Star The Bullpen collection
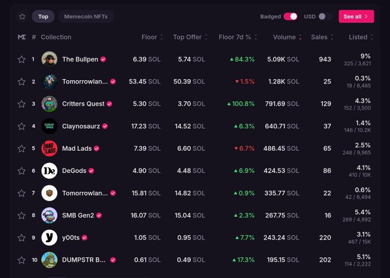Screen dimensions: 390x278 (22, 60)
